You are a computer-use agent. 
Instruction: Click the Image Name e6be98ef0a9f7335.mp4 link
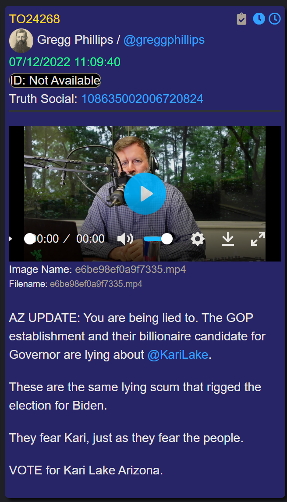coord(131,270)
